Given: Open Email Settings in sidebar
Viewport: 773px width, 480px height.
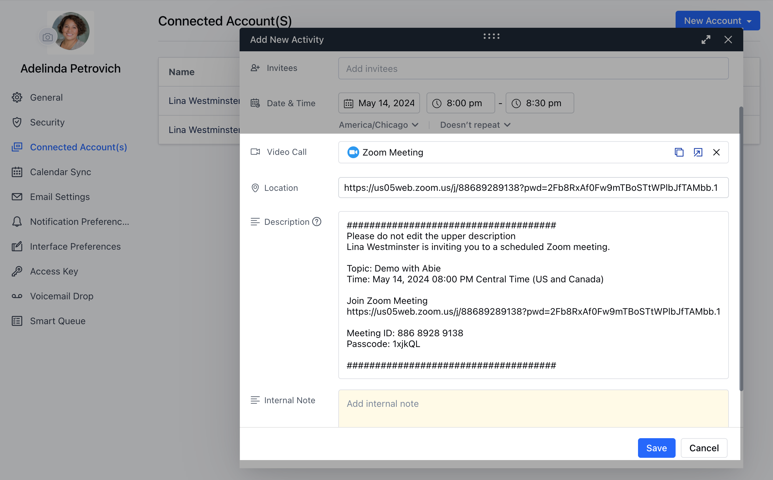Looking at the screenshot, I should tap(60, 197).
